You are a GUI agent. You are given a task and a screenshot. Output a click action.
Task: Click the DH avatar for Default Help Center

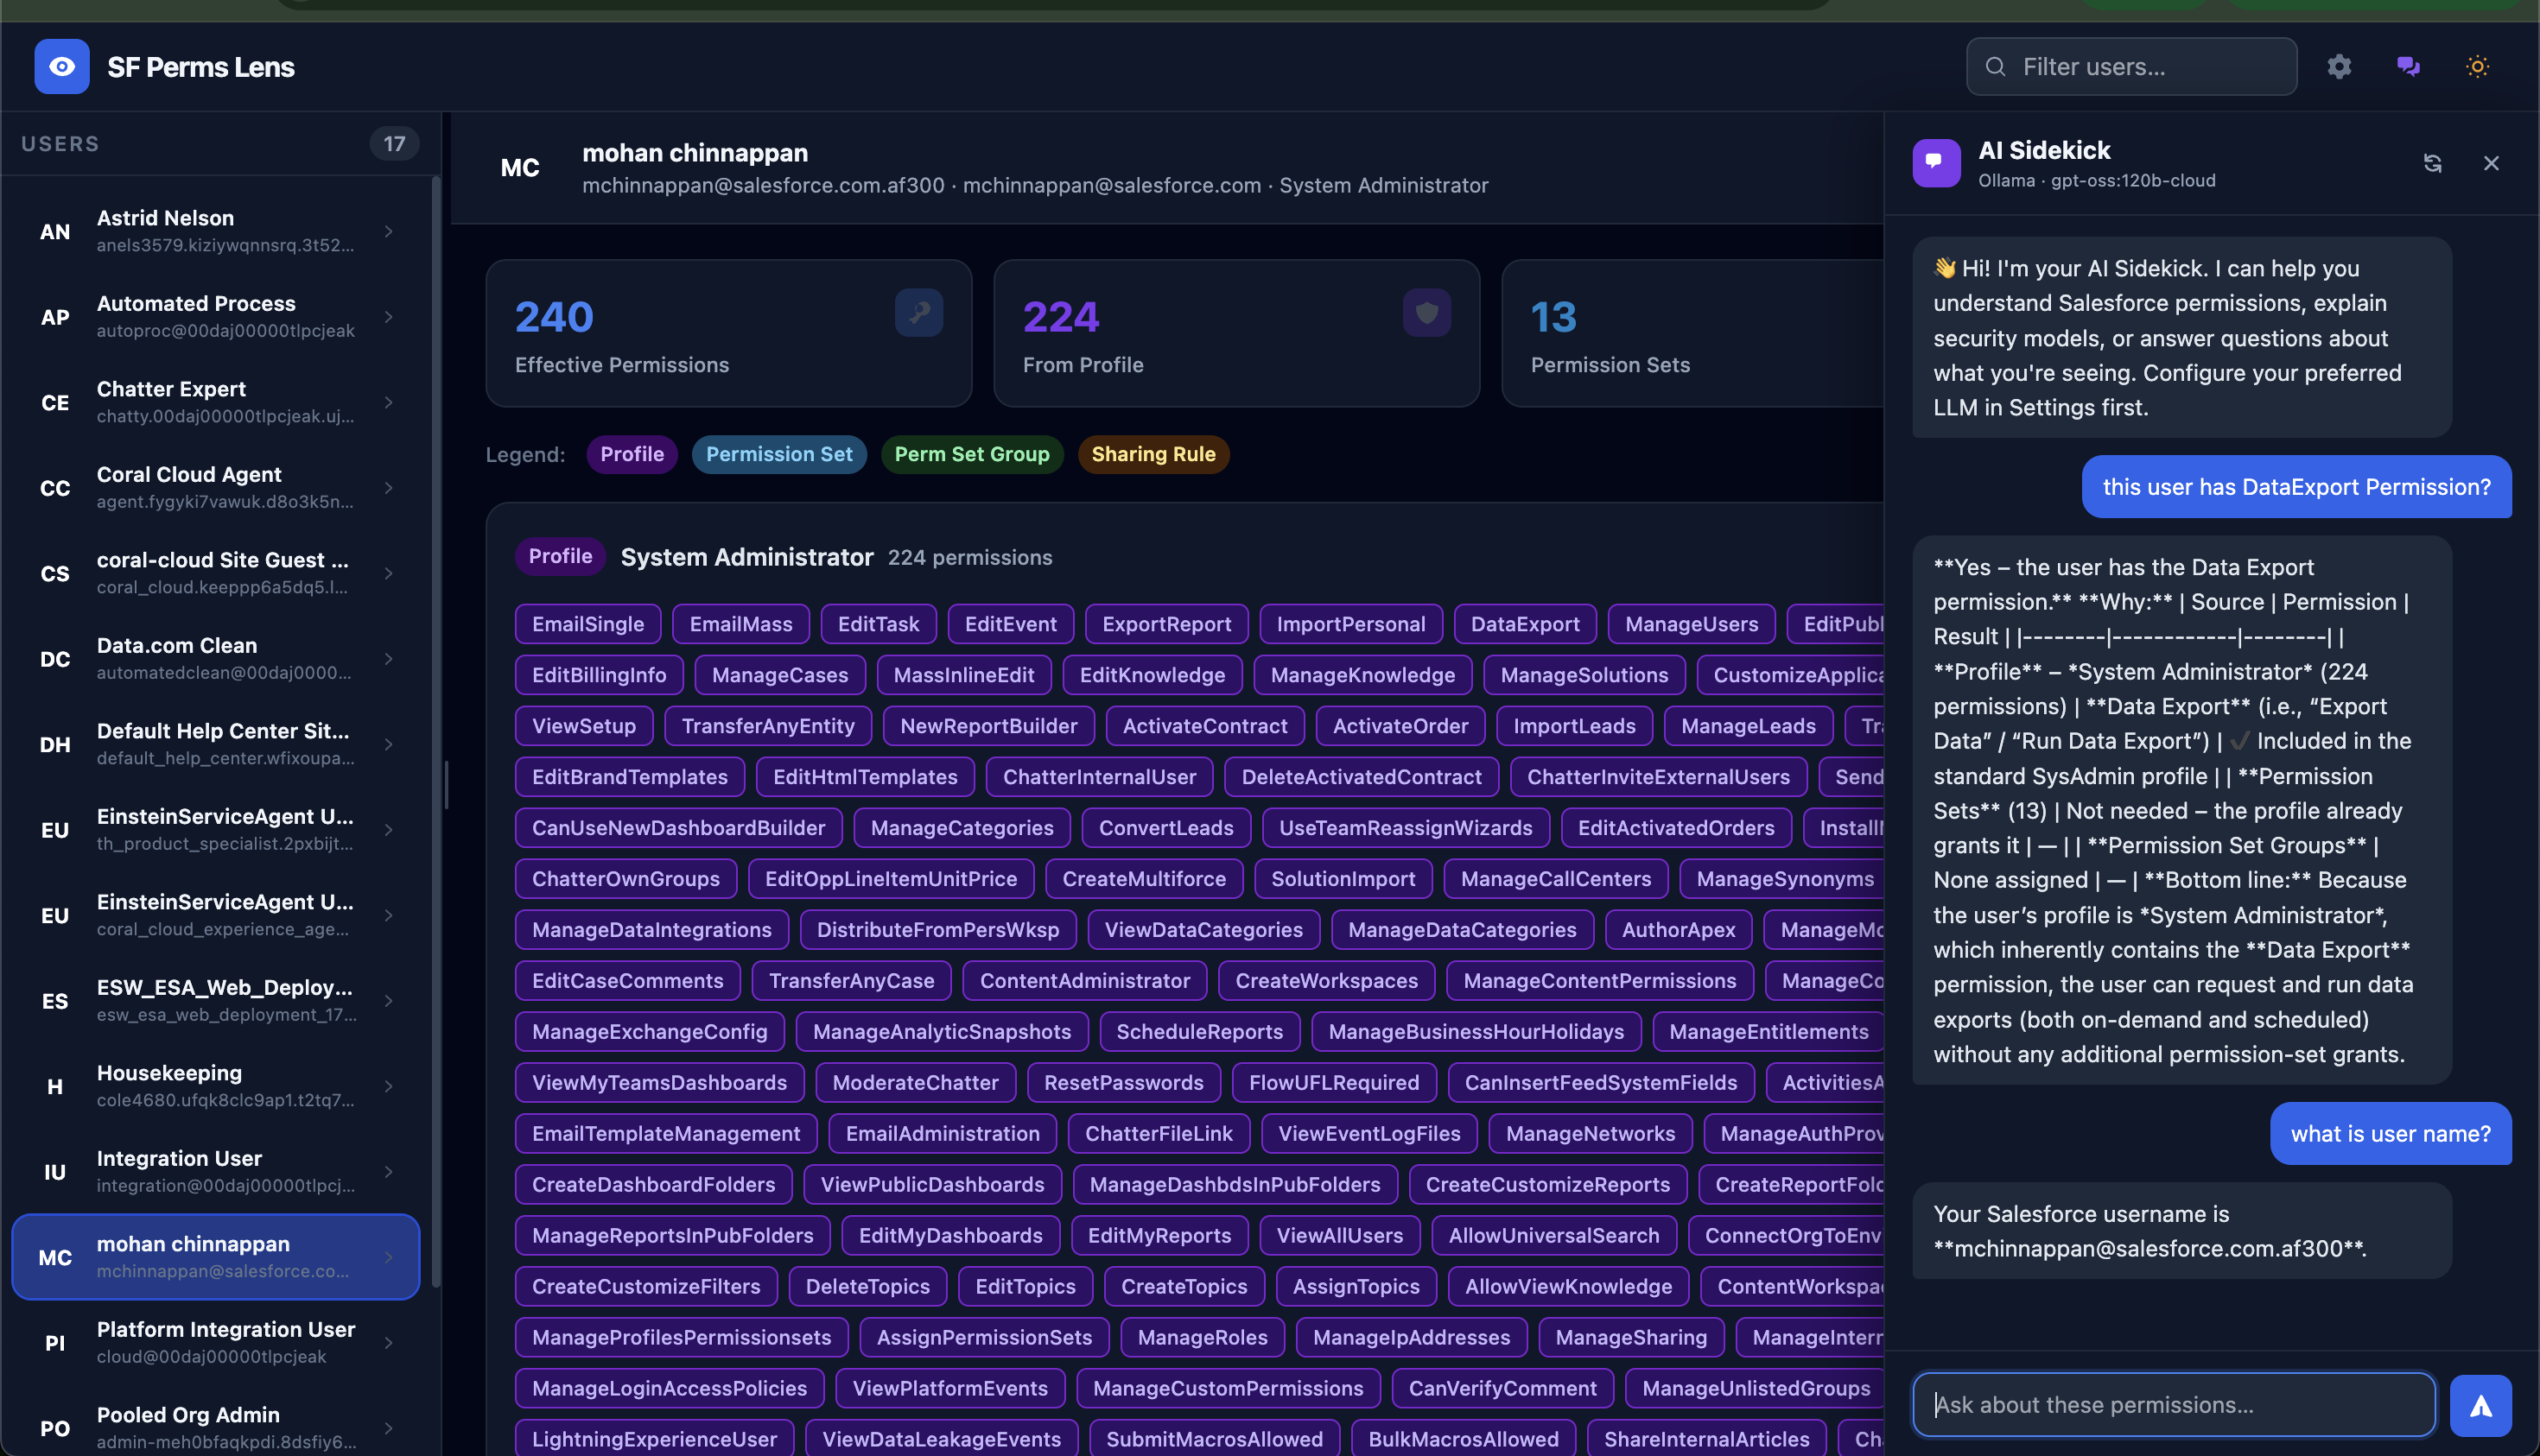[x=55, y=745]
